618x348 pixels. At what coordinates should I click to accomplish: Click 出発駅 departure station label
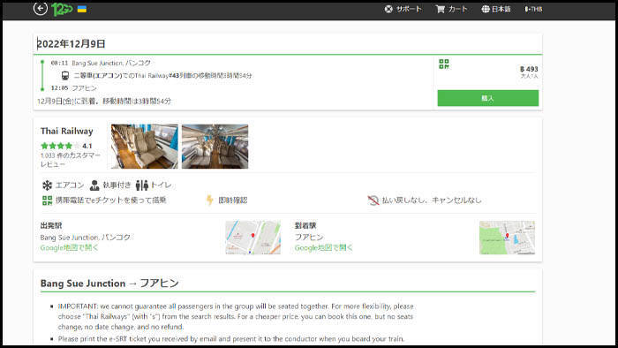coord(51,225)
